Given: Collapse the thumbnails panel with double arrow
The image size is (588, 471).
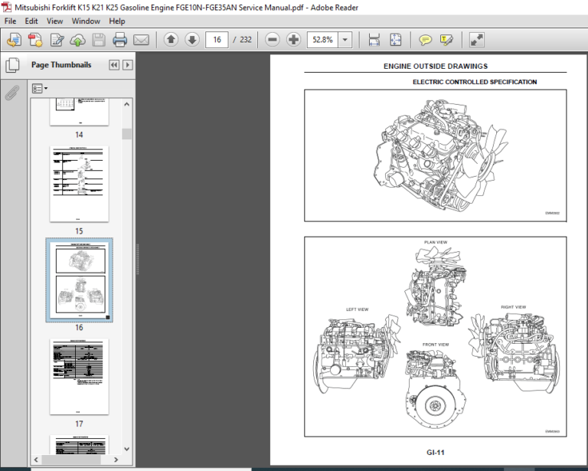Looking at the screenshot, I should coord(114,65).
